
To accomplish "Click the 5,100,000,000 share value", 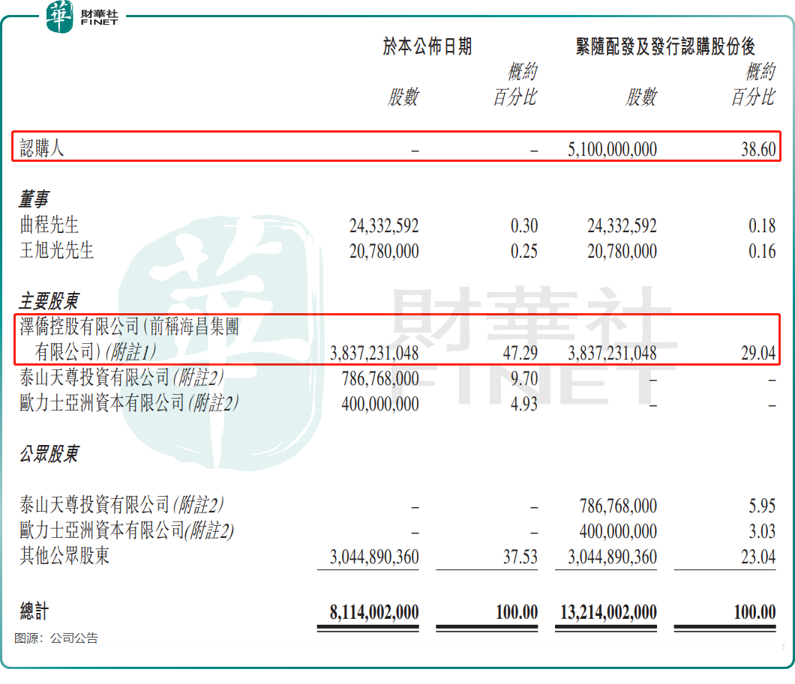I will (x=612, y=149).
